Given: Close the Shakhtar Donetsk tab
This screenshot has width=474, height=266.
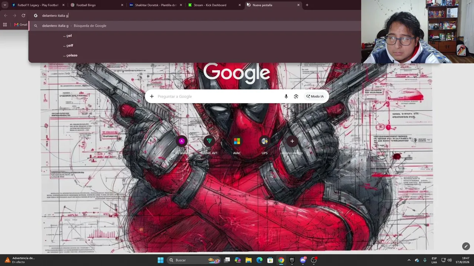Looking at the screenshot, I should click(x=181, y=5).
